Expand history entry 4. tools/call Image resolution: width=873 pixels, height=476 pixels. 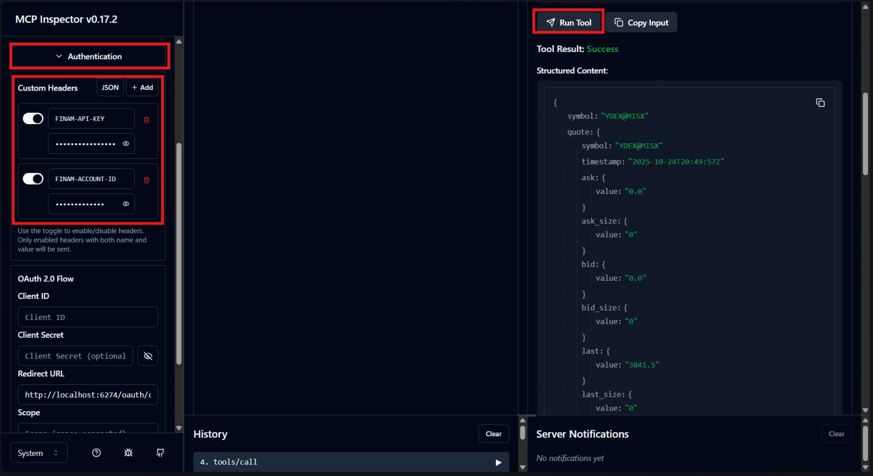pyautogui.click(x=351, y=462)
